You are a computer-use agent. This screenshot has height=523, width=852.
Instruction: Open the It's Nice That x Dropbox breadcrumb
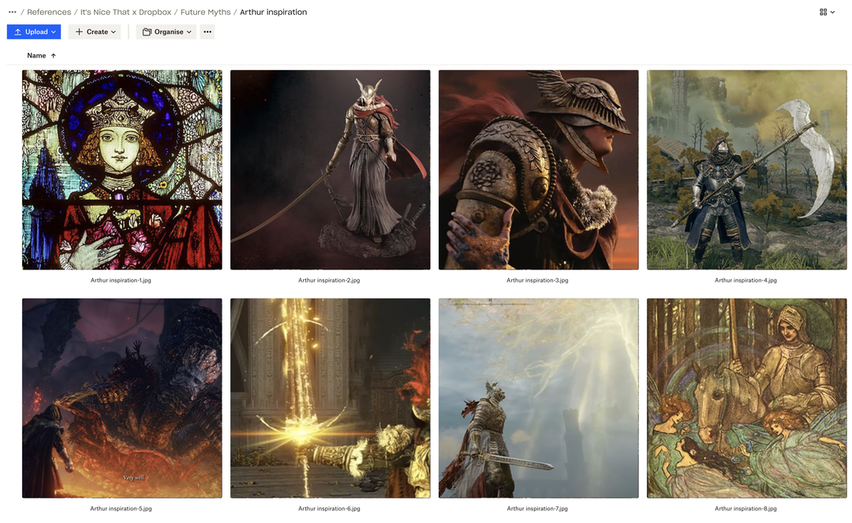pos(125,12)
